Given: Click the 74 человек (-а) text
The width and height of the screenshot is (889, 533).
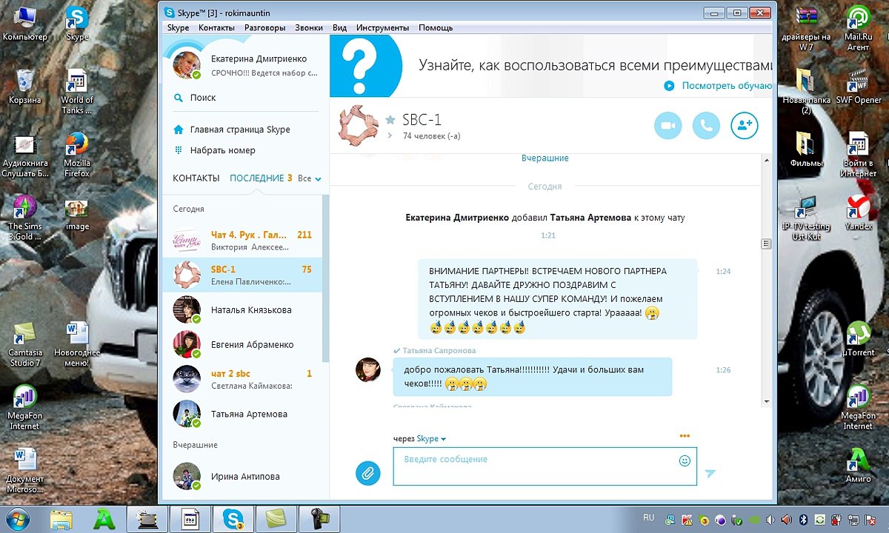Looking at the screenshot, I should (x=431, y=136).
